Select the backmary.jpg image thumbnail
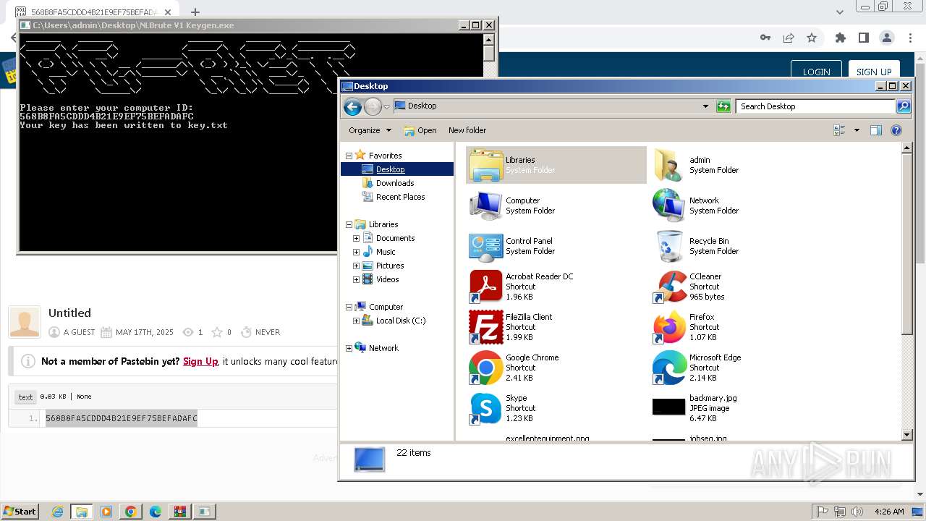The image size is (926, 521). [668, 407]
